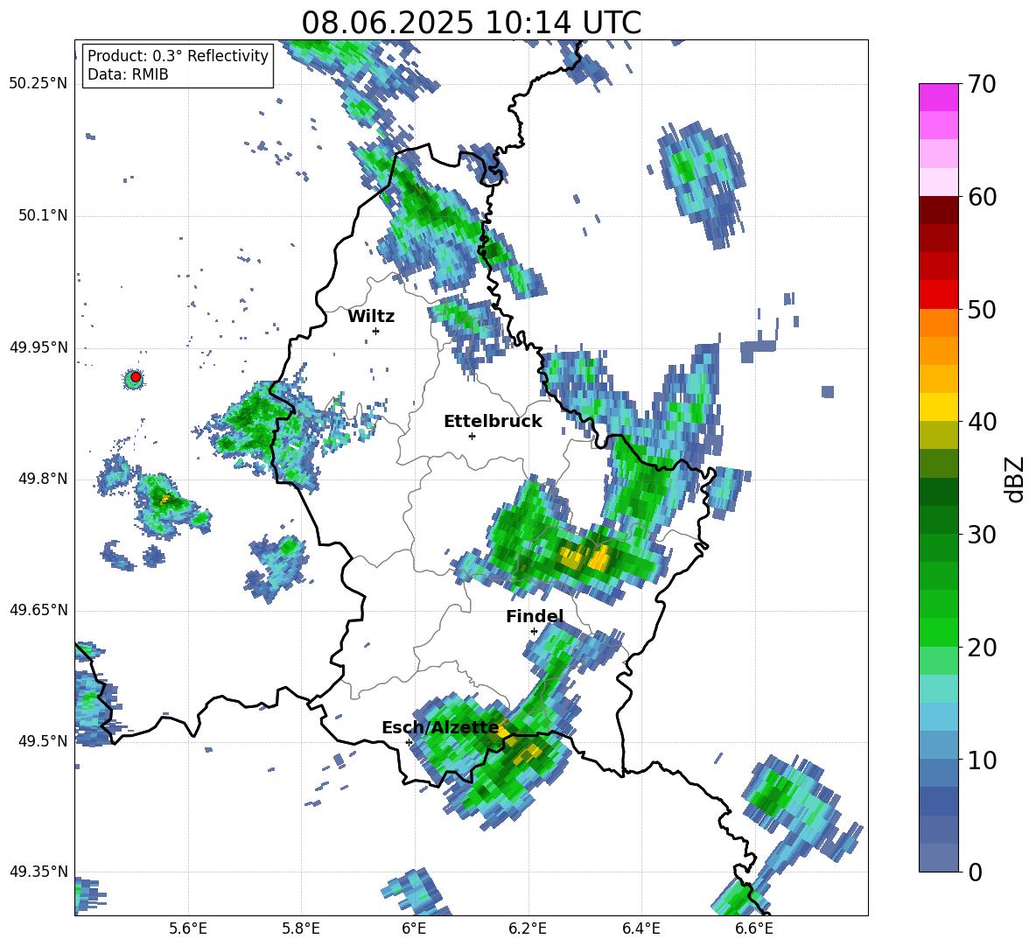Click the red radar site dot
The image size is (1036, 946).
point(136,377)
